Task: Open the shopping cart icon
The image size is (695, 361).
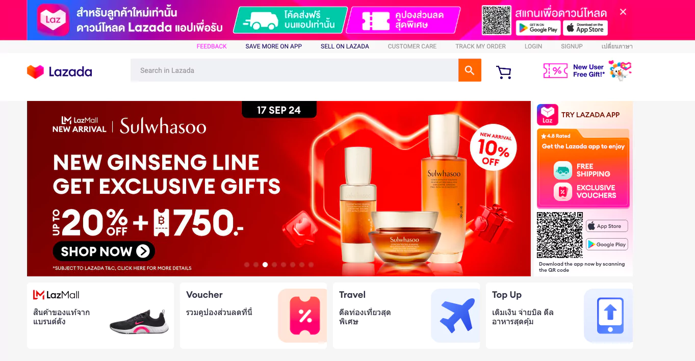Action: [x=504, y=72]
